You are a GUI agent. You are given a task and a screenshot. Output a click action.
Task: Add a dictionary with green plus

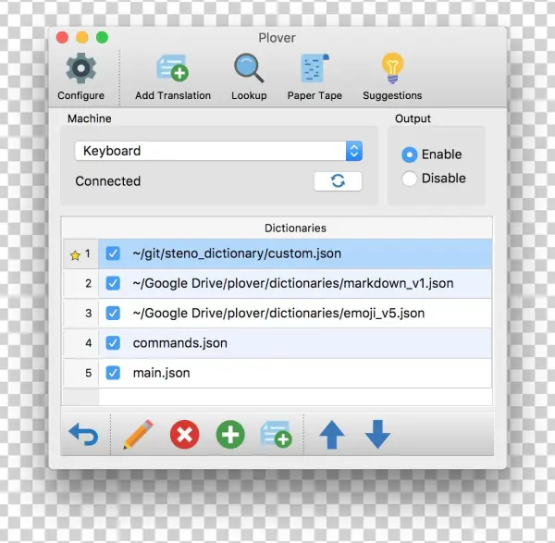[230, 435]
